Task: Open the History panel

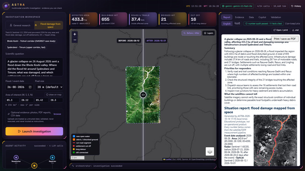Action: pos(296,6)
